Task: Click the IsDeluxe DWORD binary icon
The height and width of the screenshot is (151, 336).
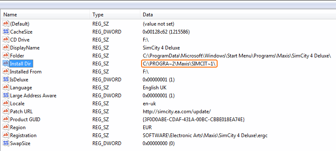Action: (x=6, y=80)
